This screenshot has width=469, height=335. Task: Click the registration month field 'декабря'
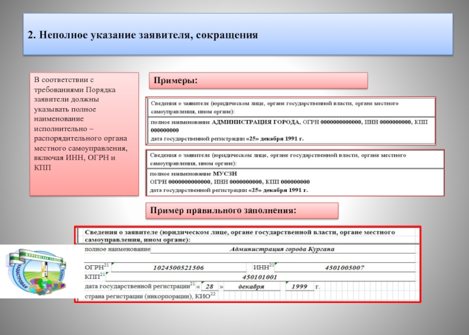tap(251, 286)
